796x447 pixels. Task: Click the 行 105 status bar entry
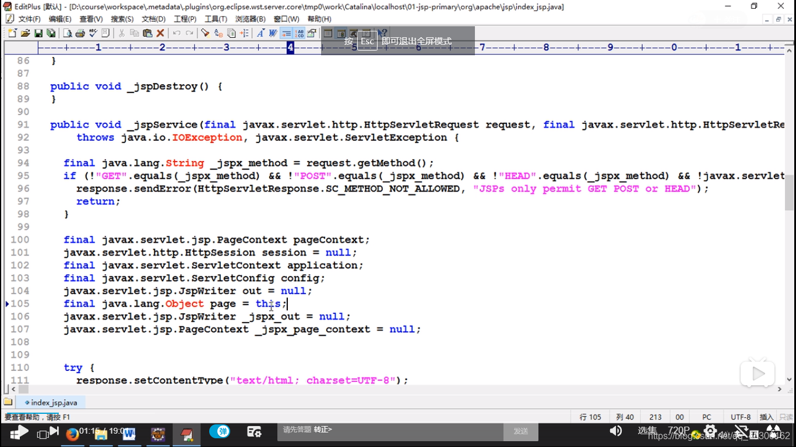[590, 417]
